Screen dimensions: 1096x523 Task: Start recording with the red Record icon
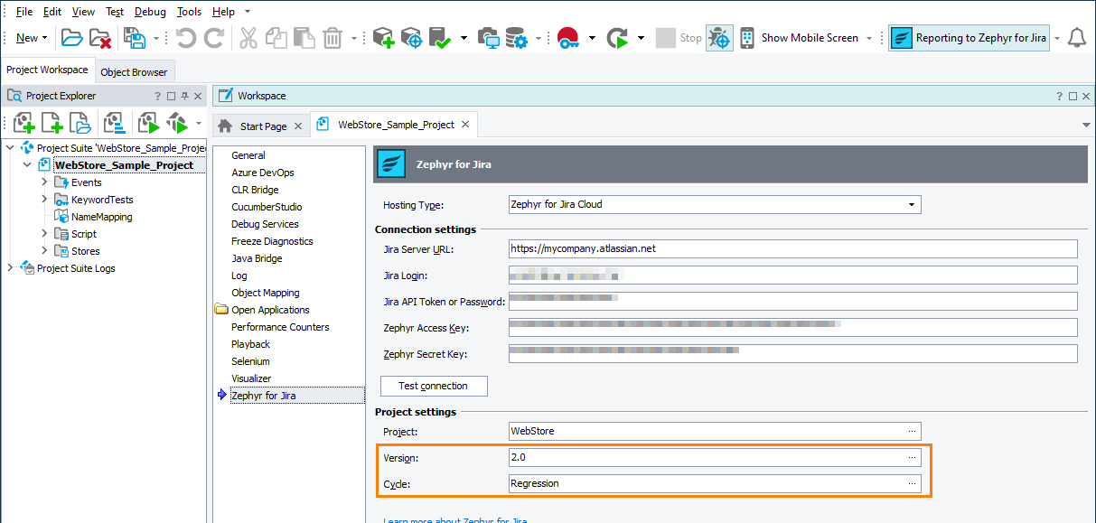click(x=567, y=38)
